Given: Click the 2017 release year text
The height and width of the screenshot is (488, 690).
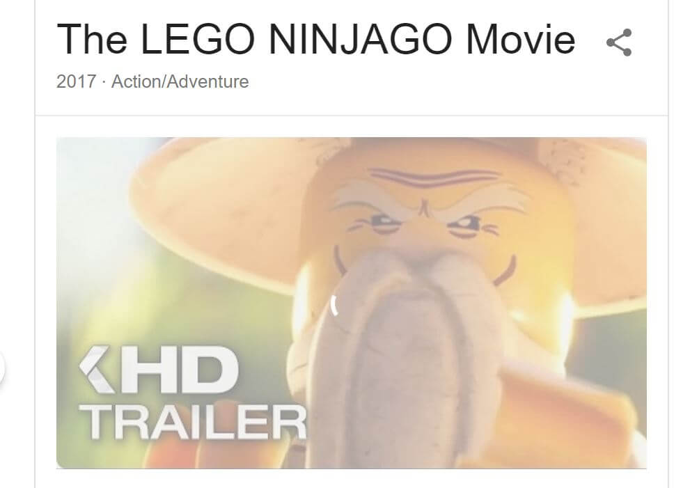Looking at the screenshot, I should point(76,81).
